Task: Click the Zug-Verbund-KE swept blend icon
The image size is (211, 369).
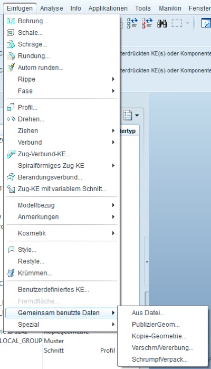Action: tap(11, 154)
